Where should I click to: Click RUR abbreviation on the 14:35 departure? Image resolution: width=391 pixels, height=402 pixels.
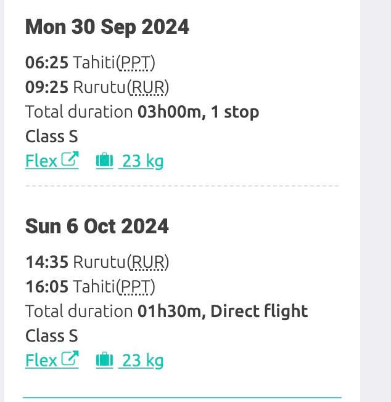(x=148, y=262)
